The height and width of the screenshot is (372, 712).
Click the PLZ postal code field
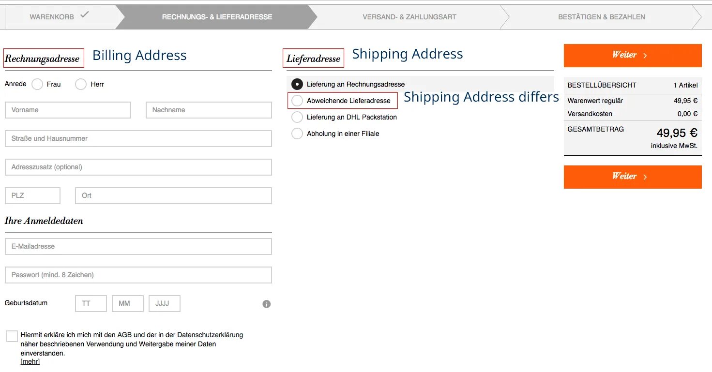coord(32,195)
